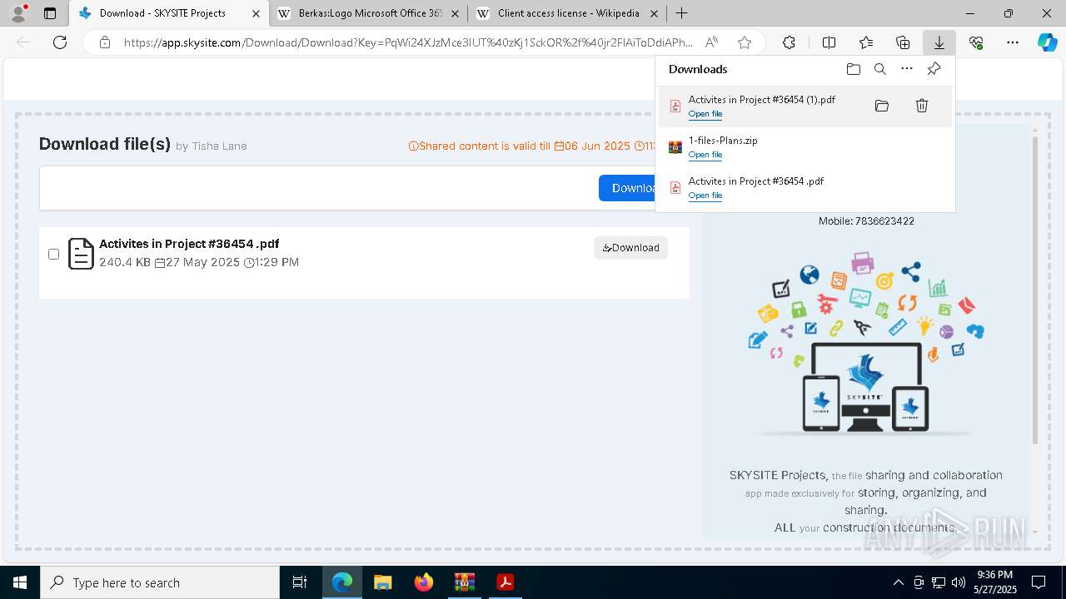Open the Copilot sidebar icon
This screenshot has width=1066, height=599.
point(1048,42)
